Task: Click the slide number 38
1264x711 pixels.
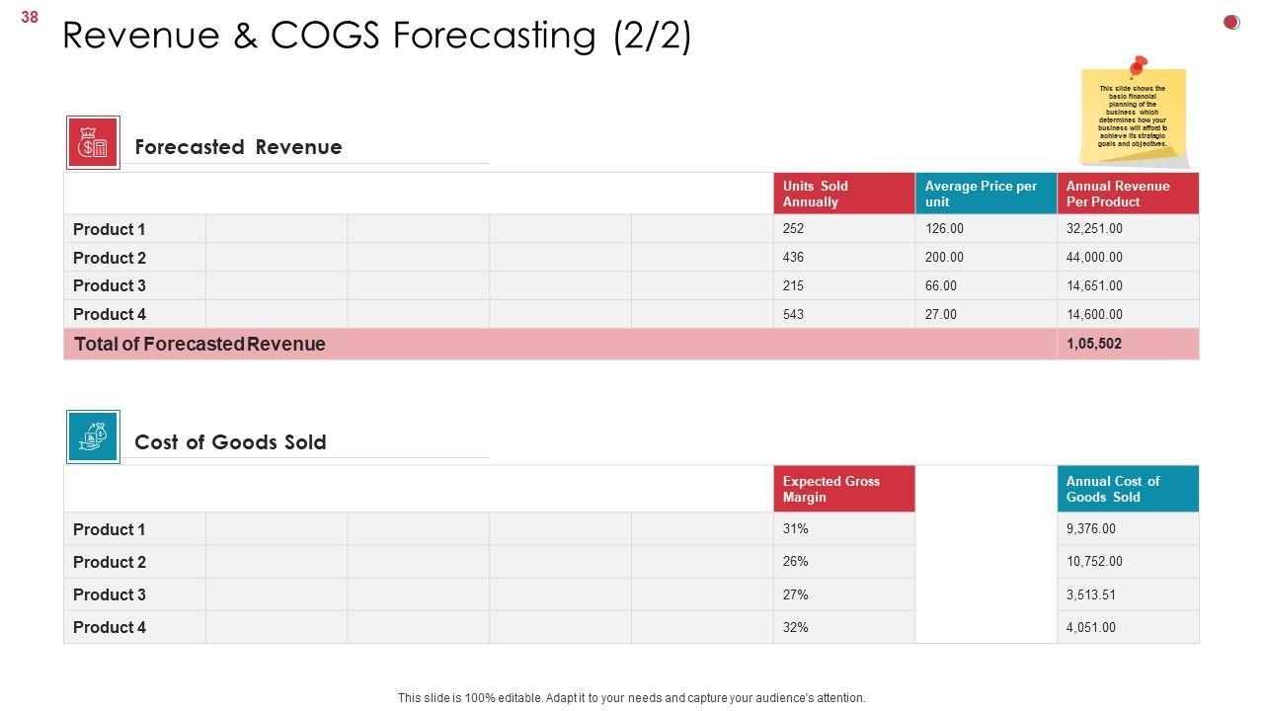Action: click(30, 17)
